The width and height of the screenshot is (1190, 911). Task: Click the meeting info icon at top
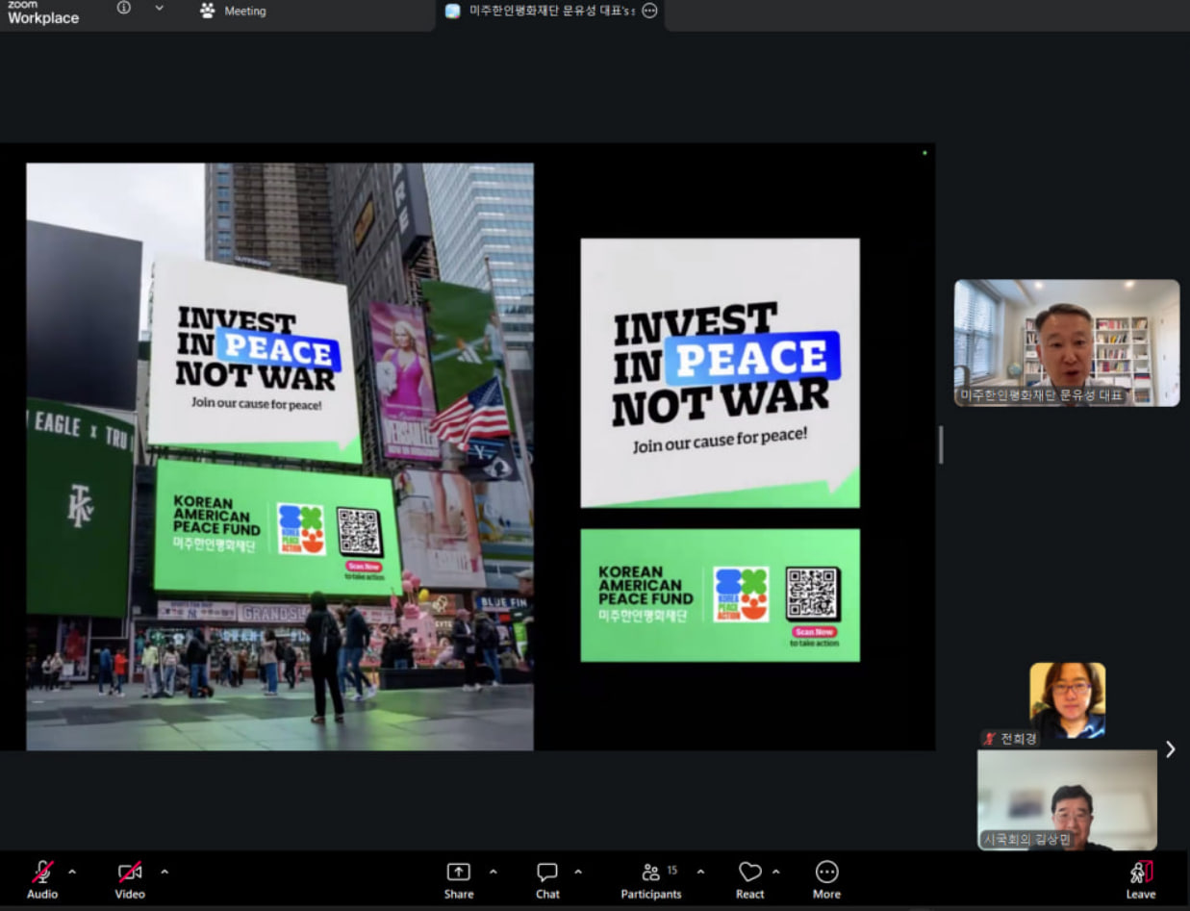tap(124, 8)
